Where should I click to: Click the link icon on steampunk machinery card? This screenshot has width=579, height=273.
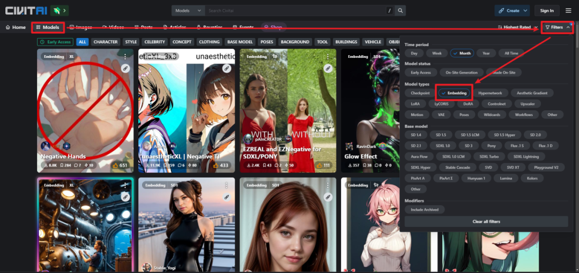coord(125,197)
